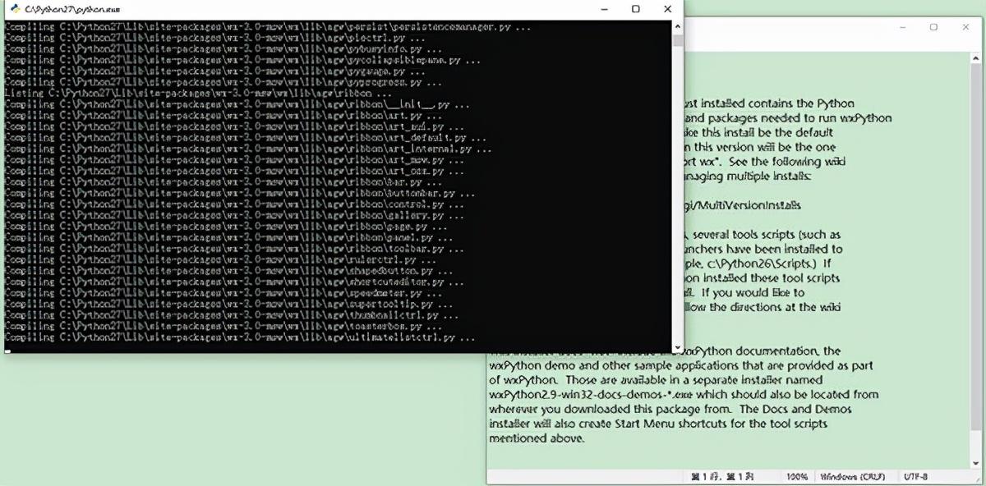
Task: Click the speedmeter.py compiling line
Action: coord(223,293)
